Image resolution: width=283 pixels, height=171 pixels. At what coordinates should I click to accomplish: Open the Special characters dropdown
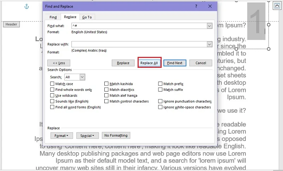click(x=87, y=136)
